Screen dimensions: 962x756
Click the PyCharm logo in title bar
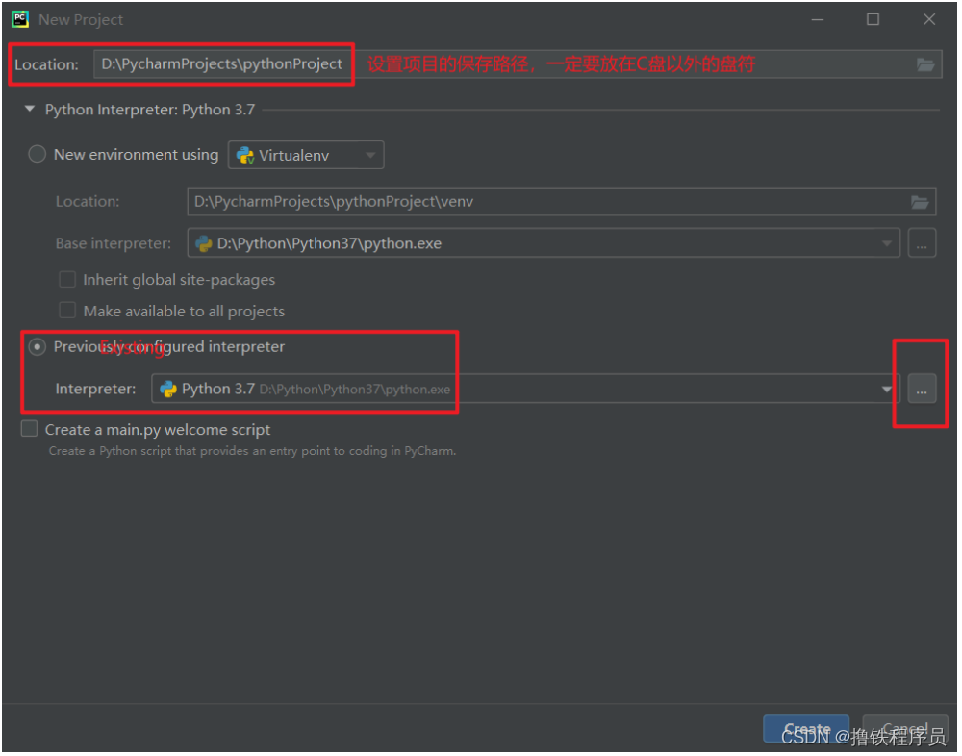(20, 19)
